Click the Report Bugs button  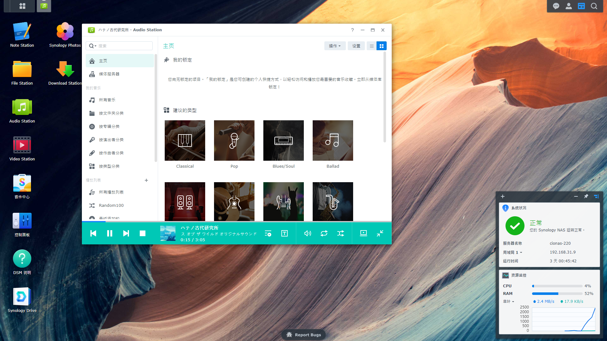[303, 335]
